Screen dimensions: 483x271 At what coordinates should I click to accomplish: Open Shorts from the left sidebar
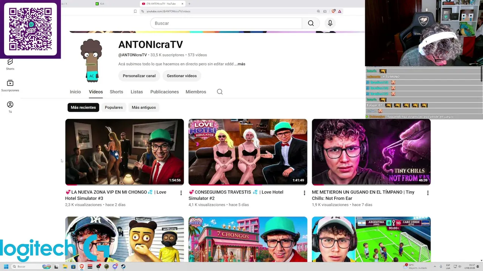10,64
